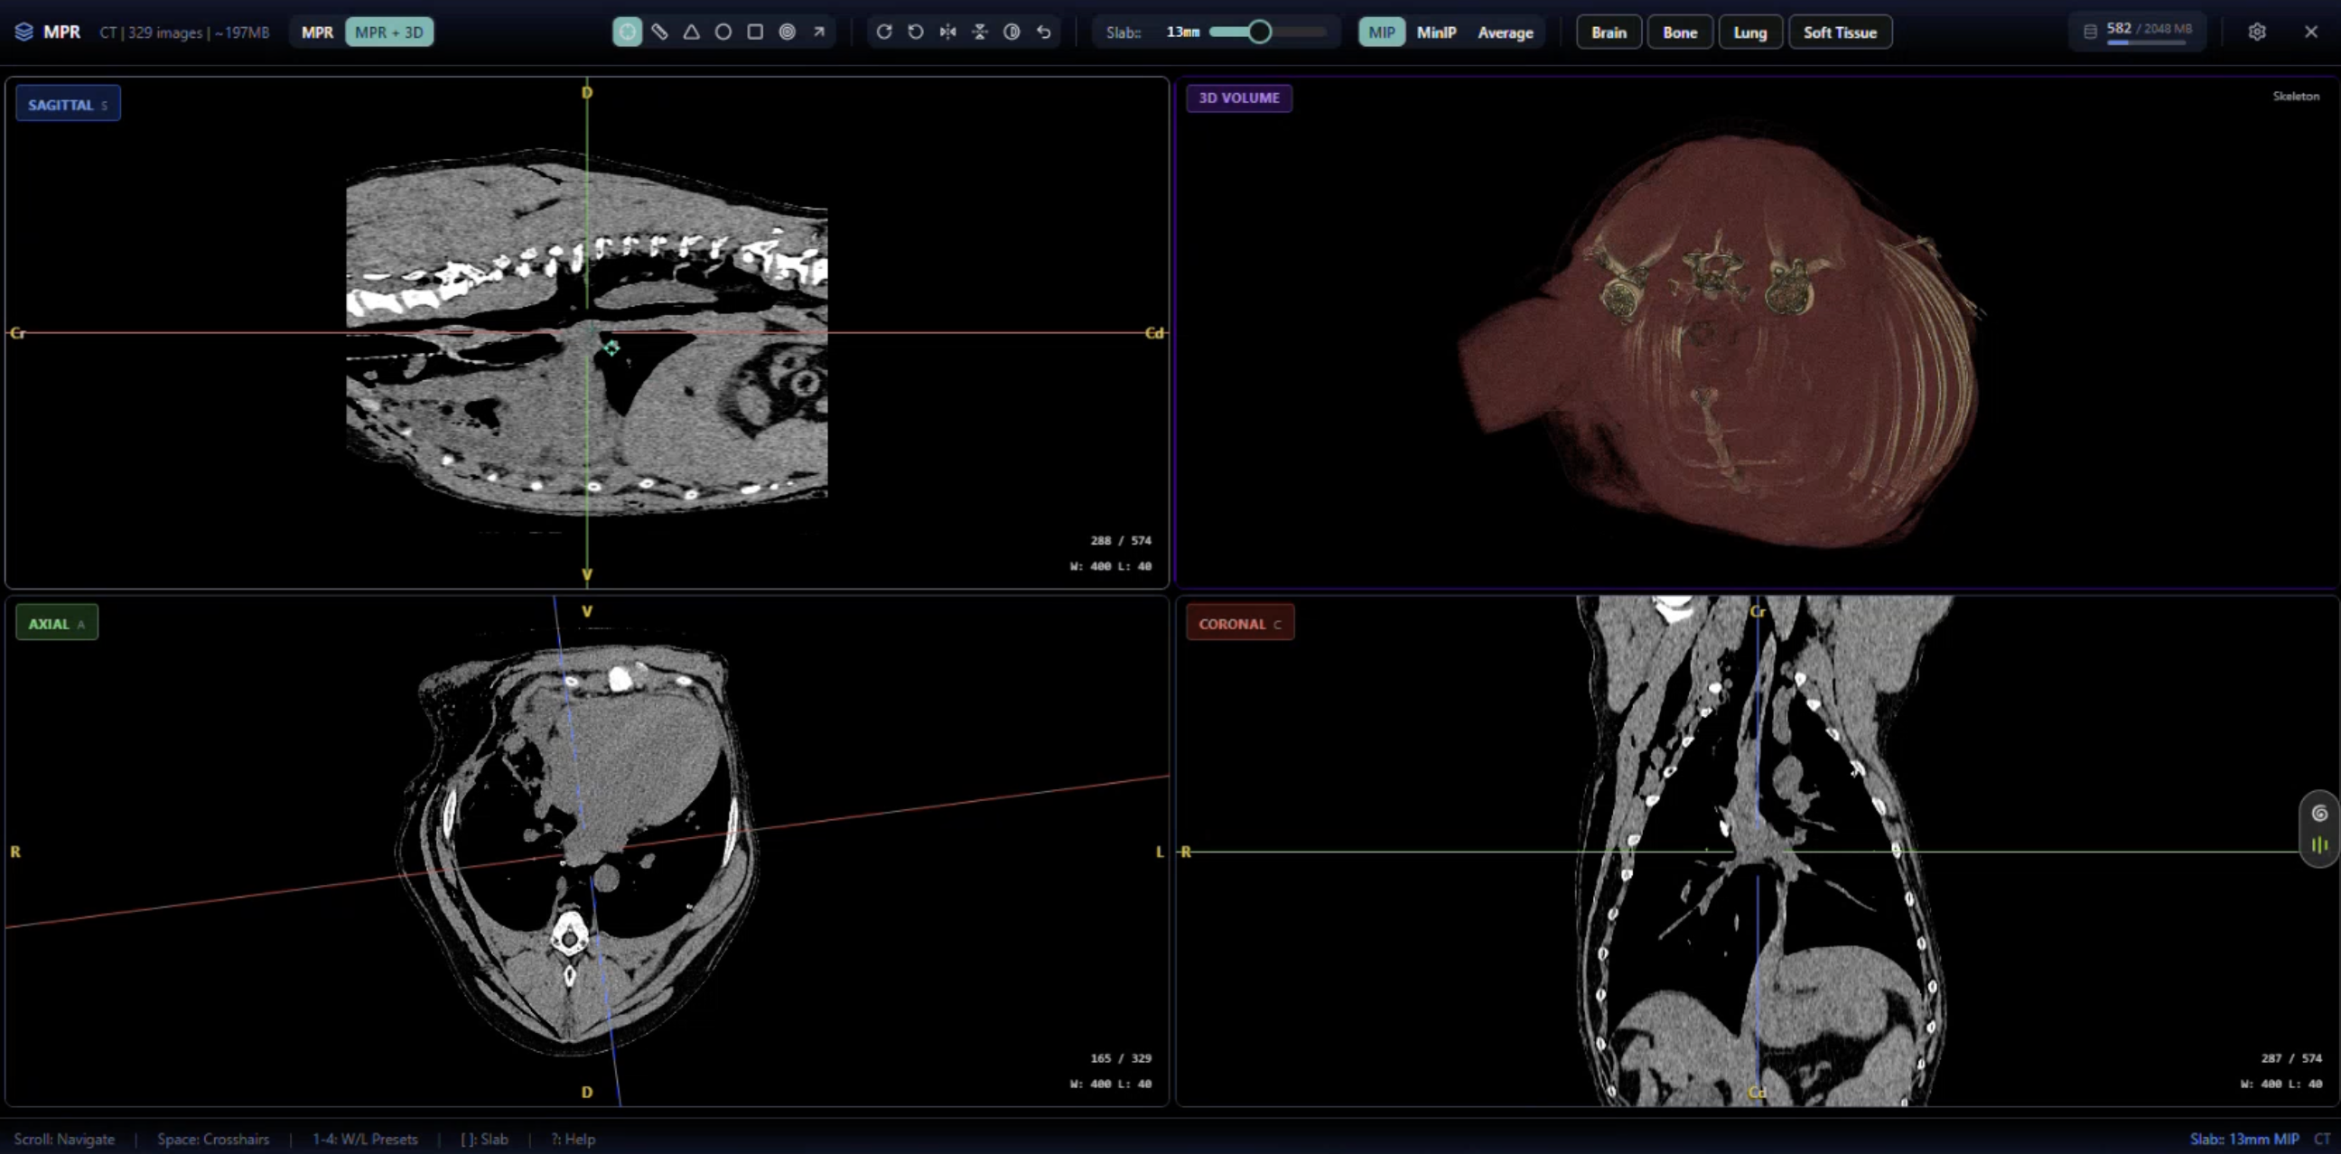The image size is (2341, 1154).
Task: Select the concentric circles probe tool
Action: (787, 32)
